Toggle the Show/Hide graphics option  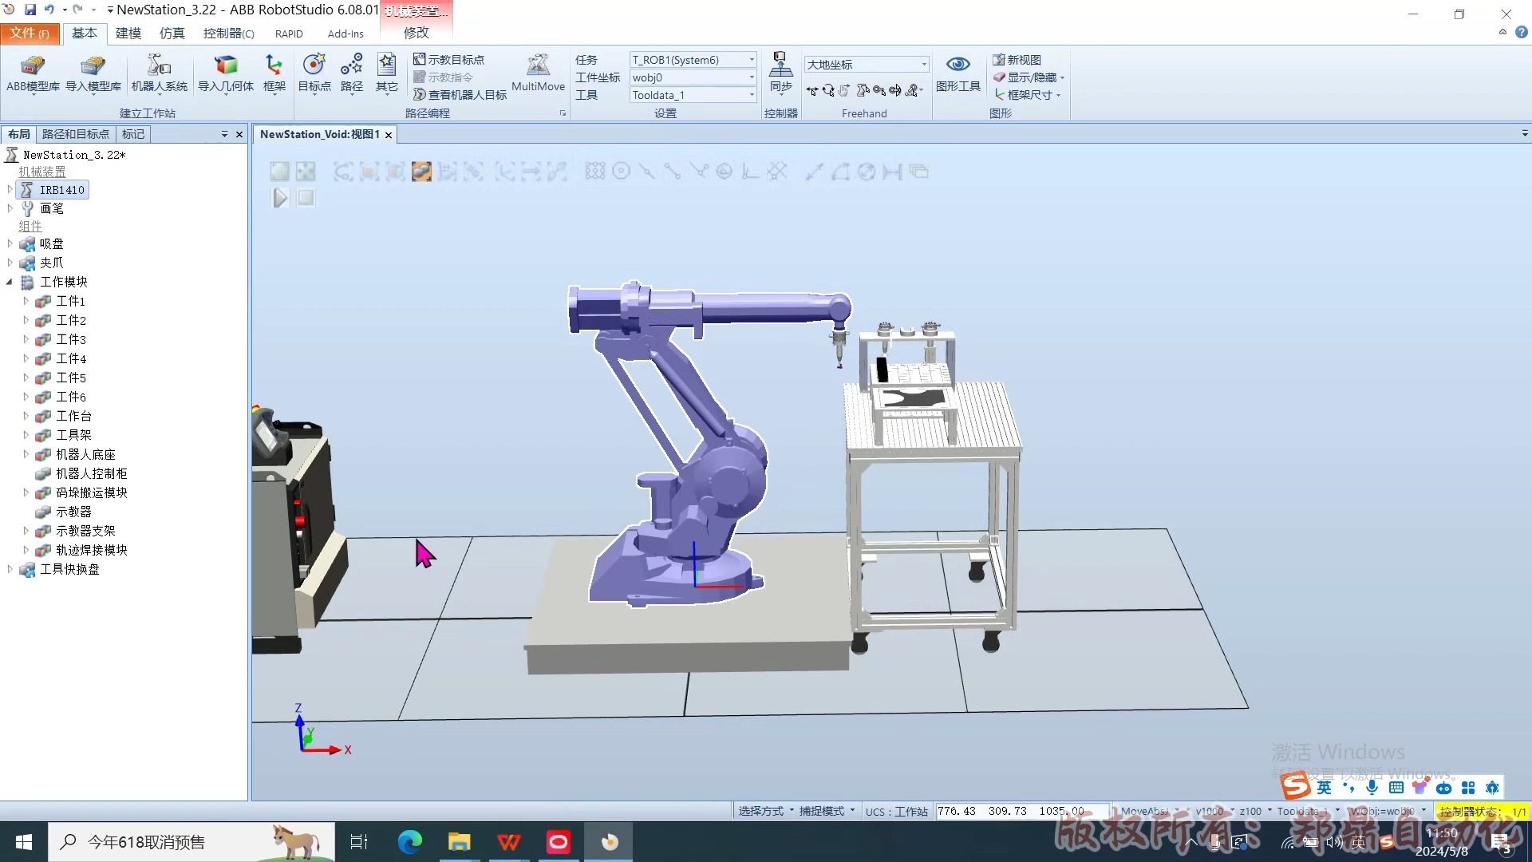(x=1029, y=77)
